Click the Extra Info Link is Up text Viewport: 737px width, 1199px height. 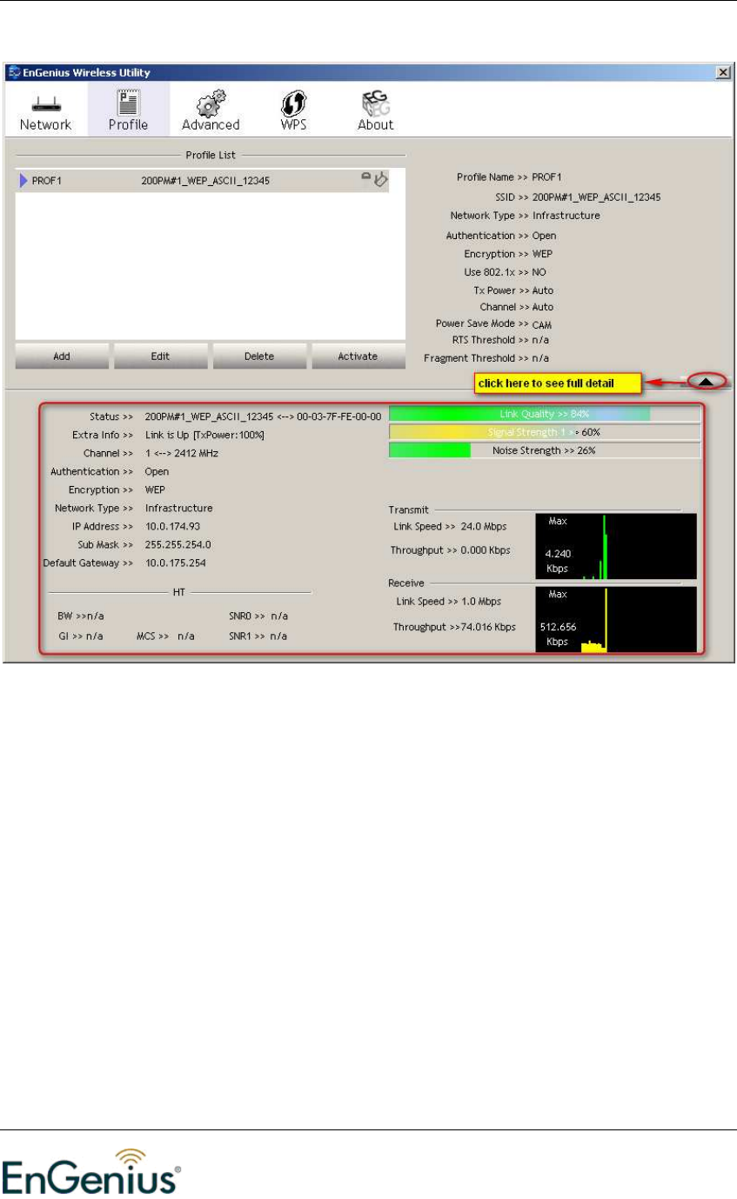(x=205, y=435)
